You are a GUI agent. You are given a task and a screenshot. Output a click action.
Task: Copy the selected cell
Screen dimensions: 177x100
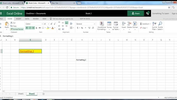pos(14,26)
